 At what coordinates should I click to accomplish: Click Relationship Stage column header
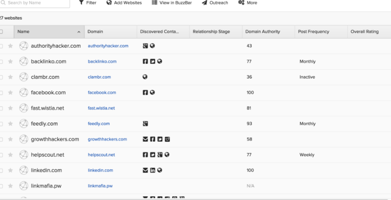click(x=216, y=32)
